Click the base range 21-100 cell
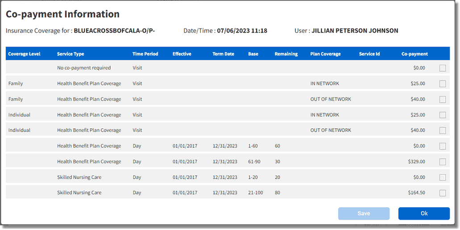This screenshot has width=460, height=230. 256,193
